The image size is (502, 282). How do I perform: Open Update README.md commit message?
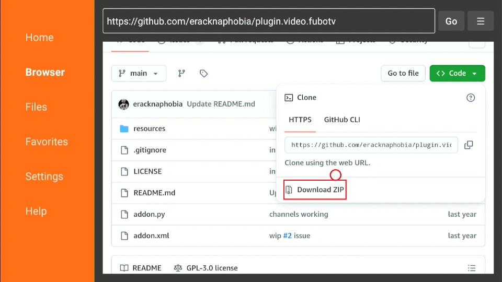coord(221,104)
